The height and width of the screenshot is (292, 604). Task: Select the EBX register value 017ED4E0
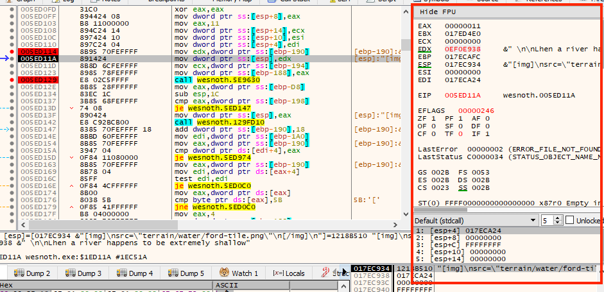(x=463, y=34)
